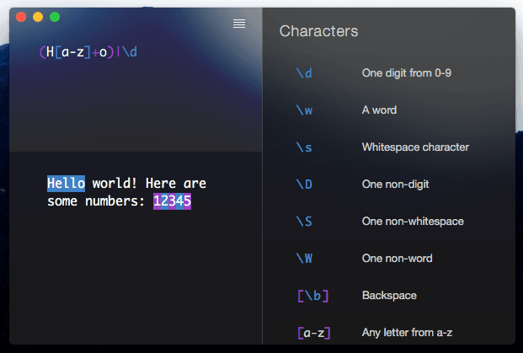The image size is (523, 353).
Task: Select the \w word token in reference
Action: 304,110
